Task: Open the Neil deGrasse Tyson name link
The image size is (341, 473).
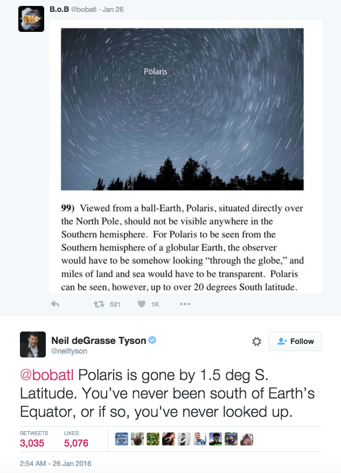Action: click(99, 340)
